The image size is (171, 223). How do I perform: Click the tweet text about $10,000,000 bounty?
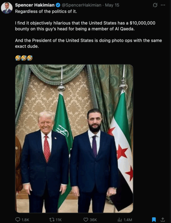[85, 26]
